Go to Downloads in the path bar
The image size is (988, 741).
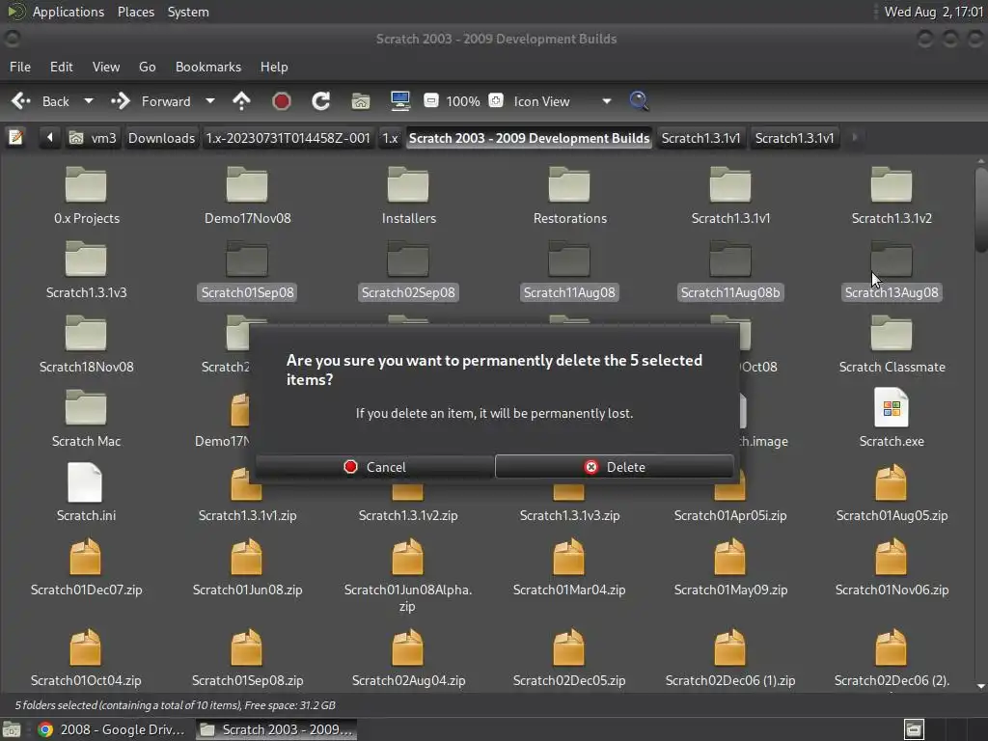pyautogui.click(x=161, y=138)
